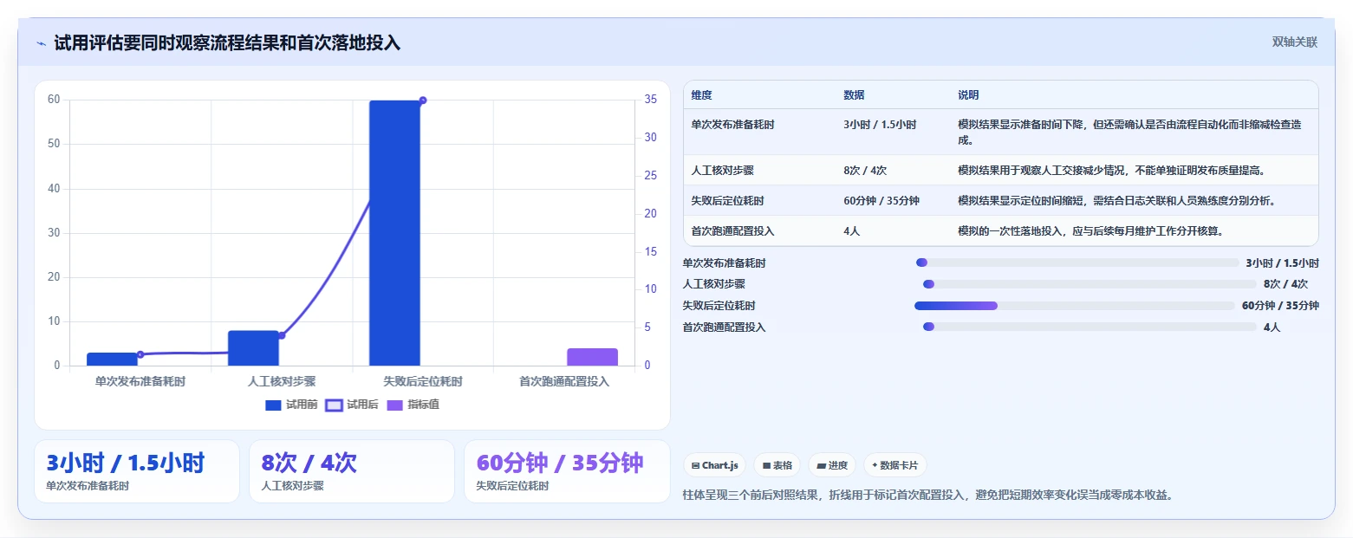This screenshot has height=538, width=1353.
Task: Open the 3小时 / 1.5小时 data card
Action: [137, 471]
